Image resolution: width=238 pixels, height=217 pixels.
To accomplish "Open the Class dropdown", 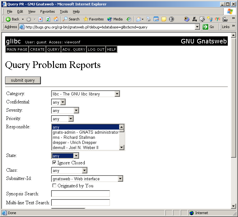I will (69, 170).
